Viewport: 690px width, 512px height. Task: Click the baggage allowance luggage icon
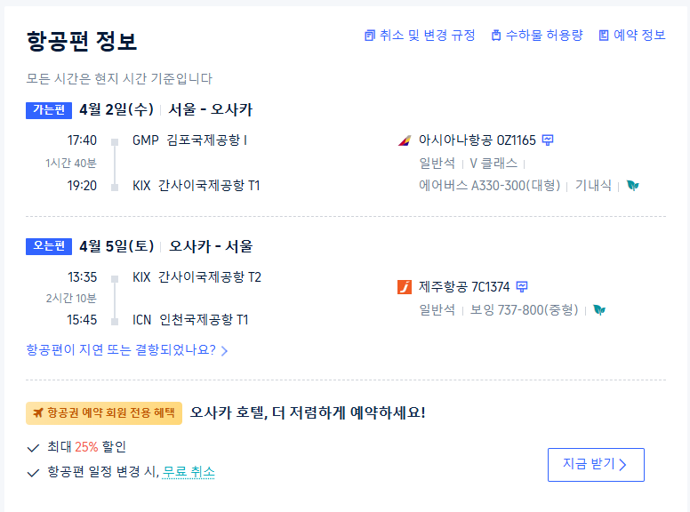tap(496, 36)
